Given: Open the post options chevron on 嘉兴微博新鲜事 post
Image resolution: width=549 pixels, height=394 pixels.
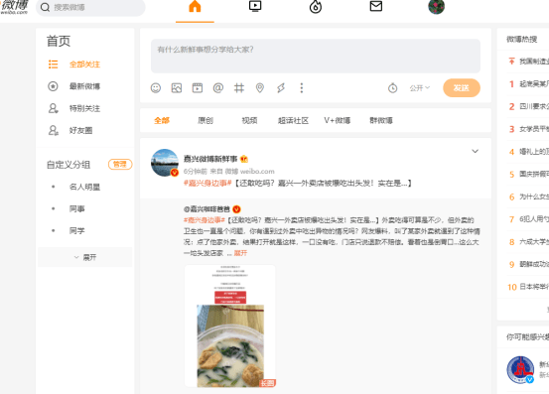Looking at the screenshot, I should pos(475,151).
